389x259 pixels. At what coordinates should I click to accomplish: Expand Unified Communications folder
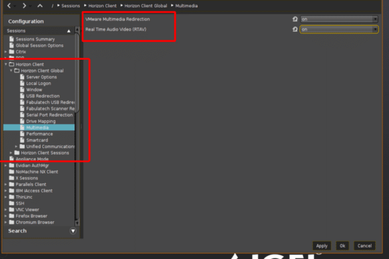[x=16, y=147]
